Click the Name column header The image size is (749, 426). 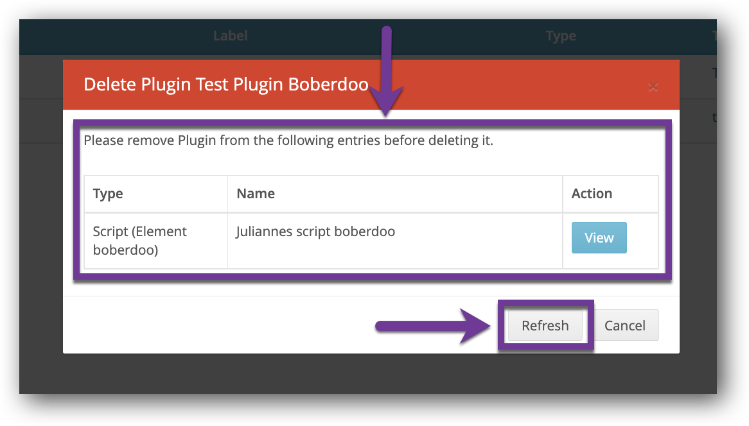[256, 194]
